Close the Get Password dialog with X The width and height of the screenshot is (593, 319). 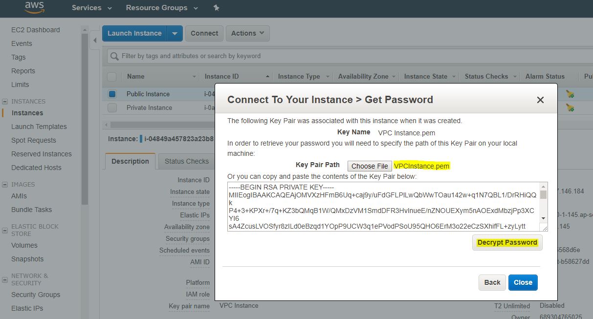pyautogui.click(x=540, y=100)
